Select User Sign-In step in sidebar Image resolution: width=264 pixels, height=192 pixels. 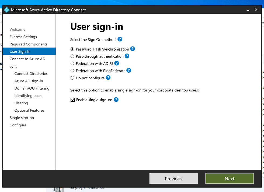tap(29, 51)
